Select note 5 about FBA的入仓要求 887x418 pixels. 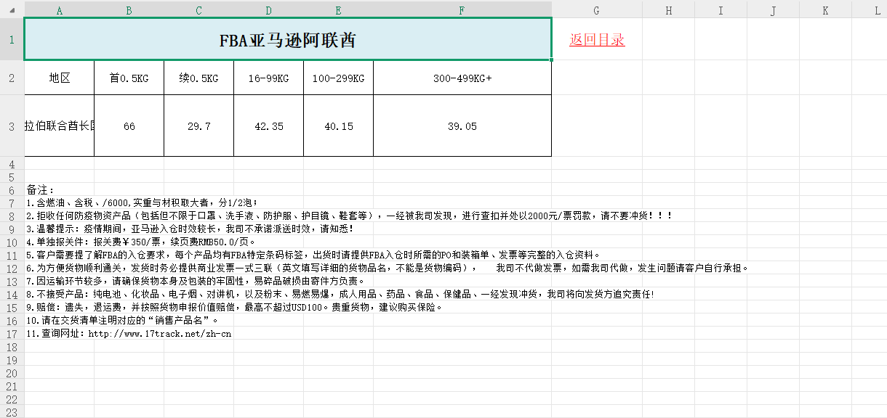coord(314,255)
